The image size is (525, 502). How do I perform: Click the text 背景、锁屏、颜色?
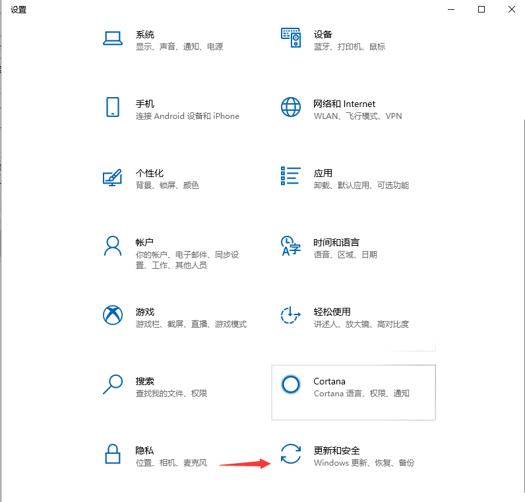pyautogui.click(x=167, y=186)
